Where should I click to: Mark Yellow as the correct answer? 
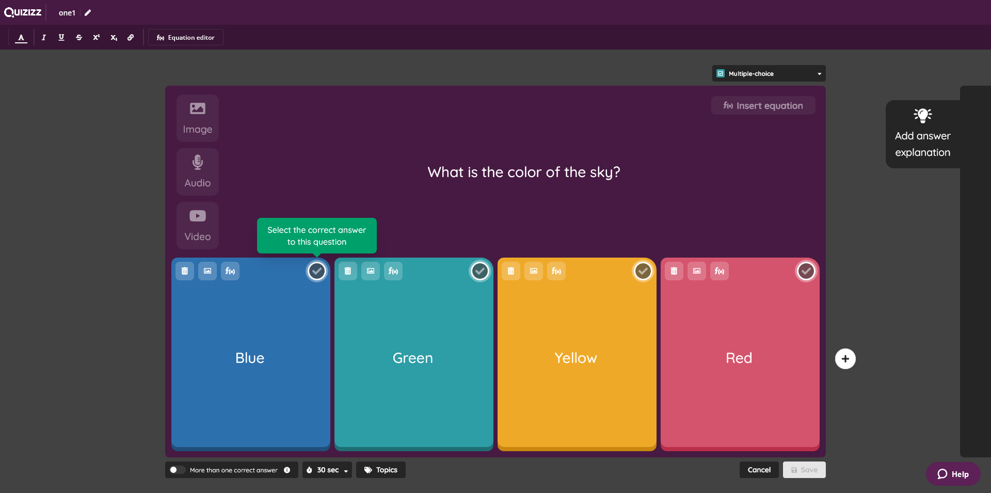pos(643,271)
